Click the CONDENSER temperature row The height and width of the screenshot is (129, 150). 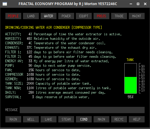(x=55, y=43)
